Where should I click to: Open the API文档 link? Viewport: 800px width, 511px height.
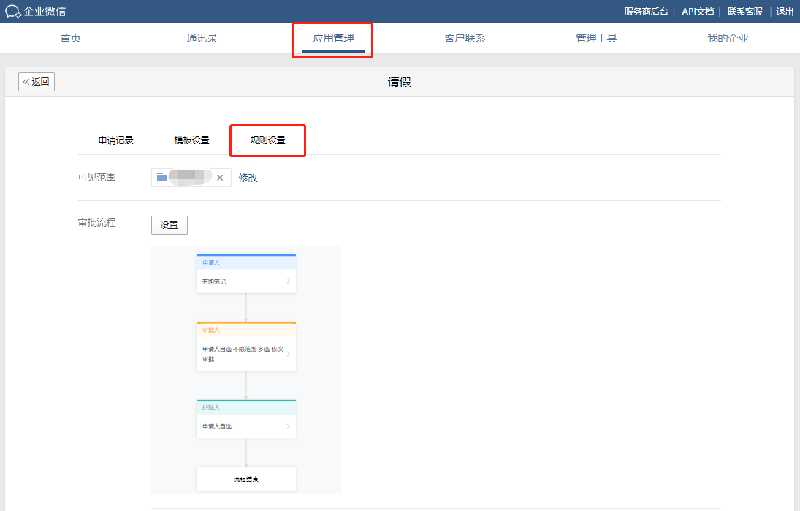point(698,11)
